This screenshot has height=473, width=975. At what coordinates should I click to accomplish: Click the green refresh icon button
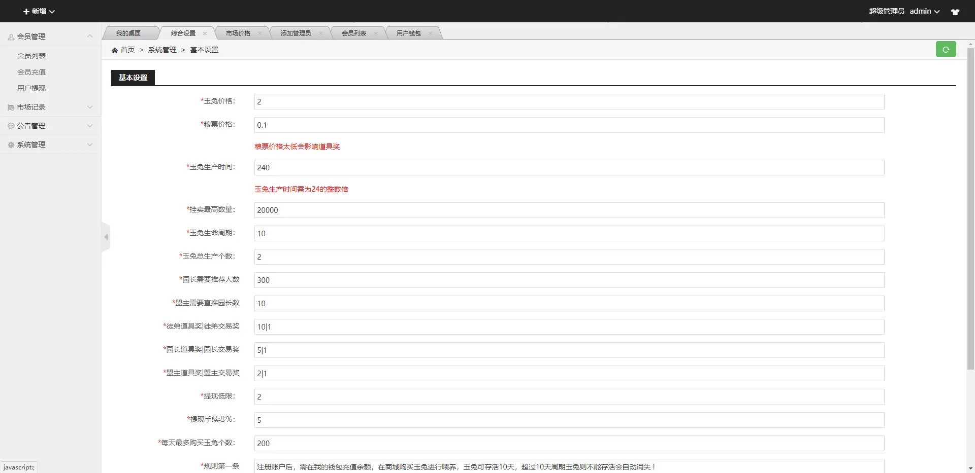coord(946,49)
